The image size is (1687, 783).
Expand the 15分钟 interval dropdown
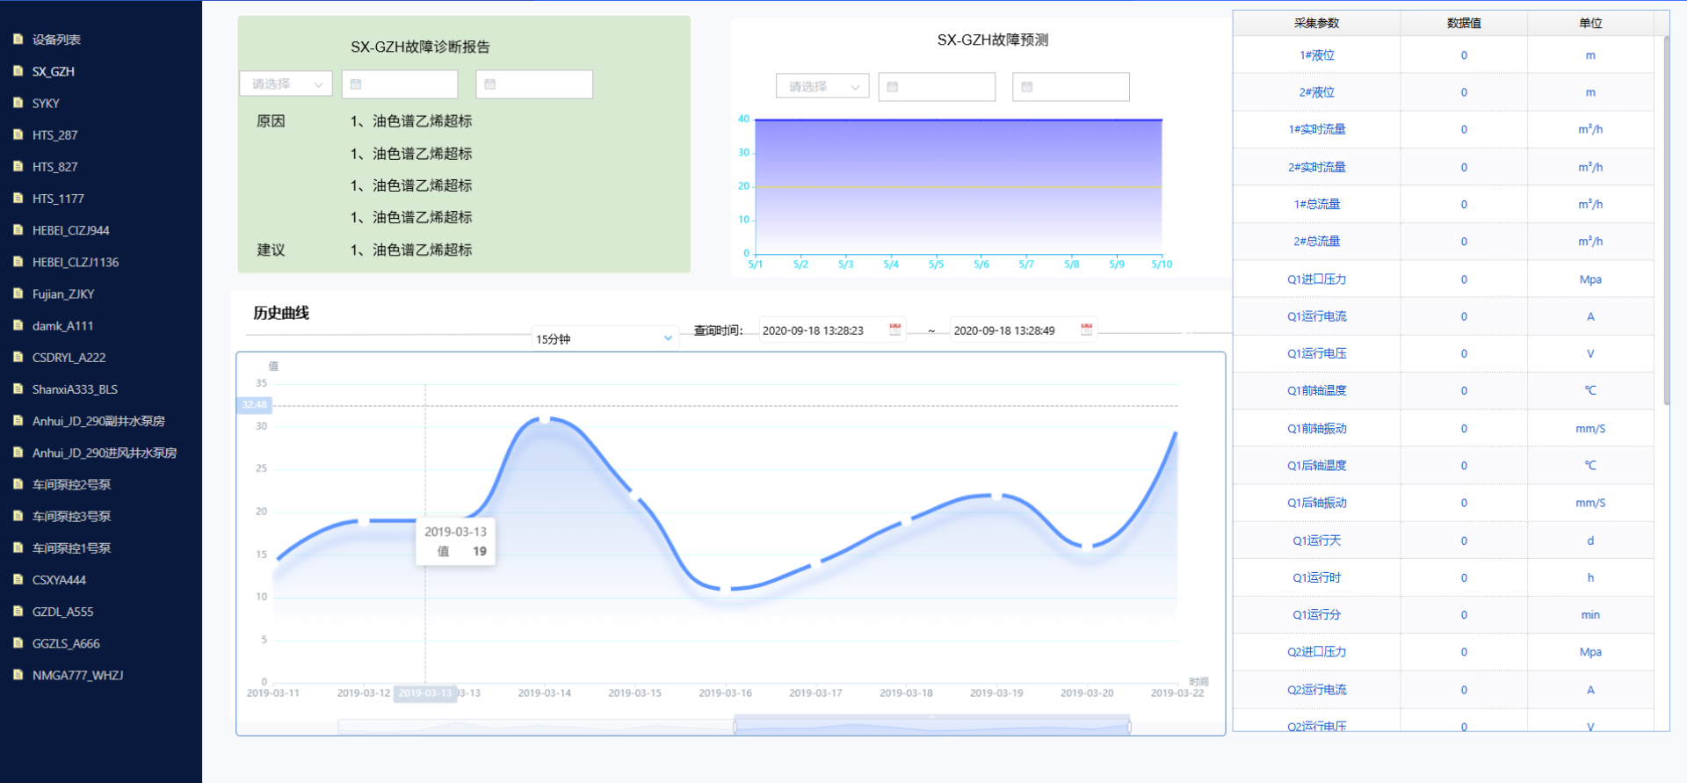pyautogui.click(x=605, y=338)
